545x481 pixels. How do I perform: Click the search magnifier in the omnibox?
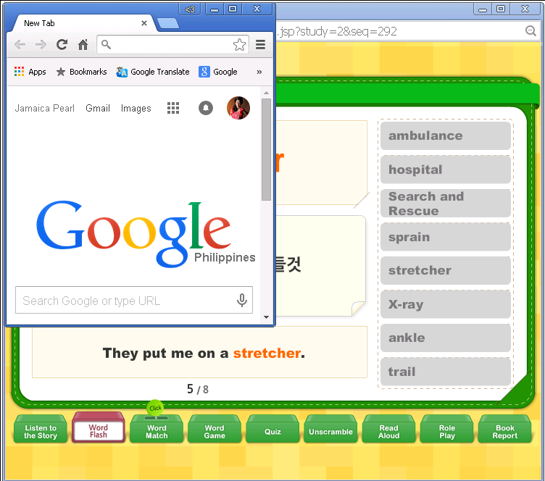[x=106, y=44]
